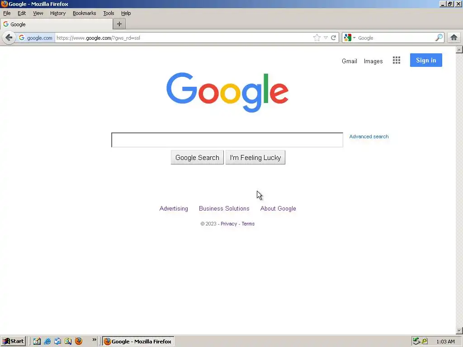Go to the Home page icon
Screen dimensions: 463x347
pyautogui.click(x=454, y=38)
